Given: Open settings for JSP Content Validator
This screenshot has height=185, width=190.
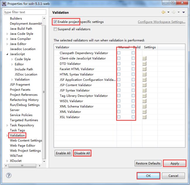Looking at the screenshot, I should click(144, 85).
